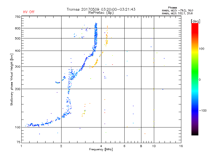213x159 pixels.
Task: Click the colorbar tick label '-100'
Action: point(203,111)
